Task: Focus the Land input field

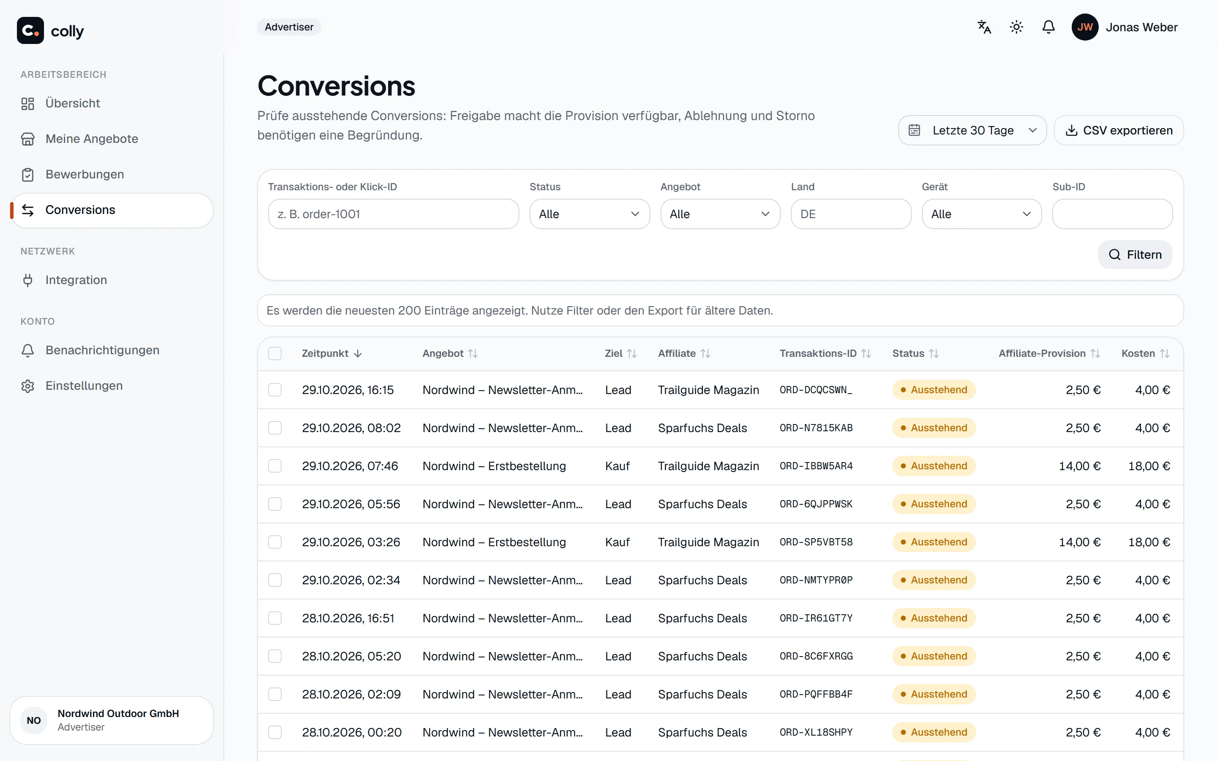Action: pos(851,214)
